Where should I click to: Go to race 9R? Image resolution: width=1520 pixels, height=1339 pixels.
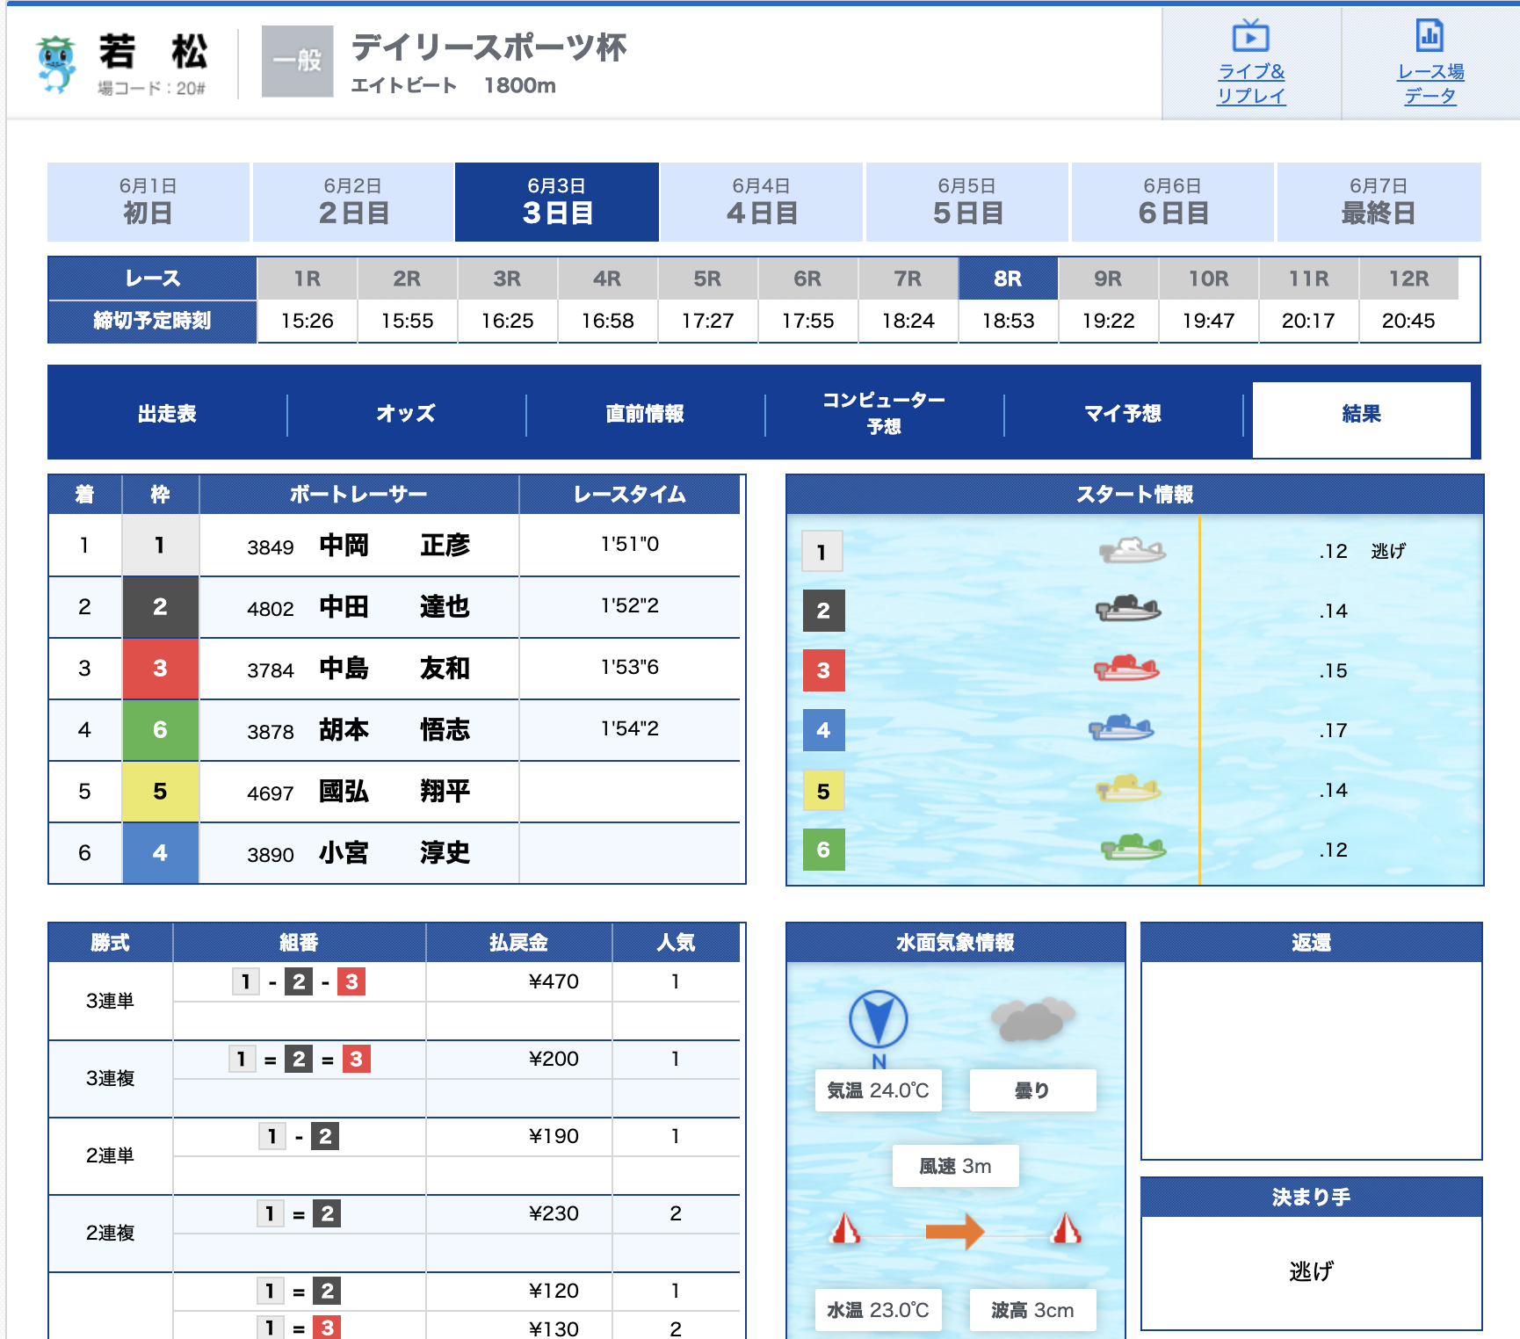click(1108, 279)
